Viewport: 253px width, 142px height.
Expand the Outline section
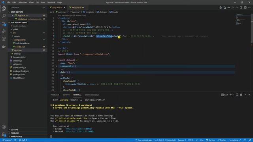coord(28,130)
